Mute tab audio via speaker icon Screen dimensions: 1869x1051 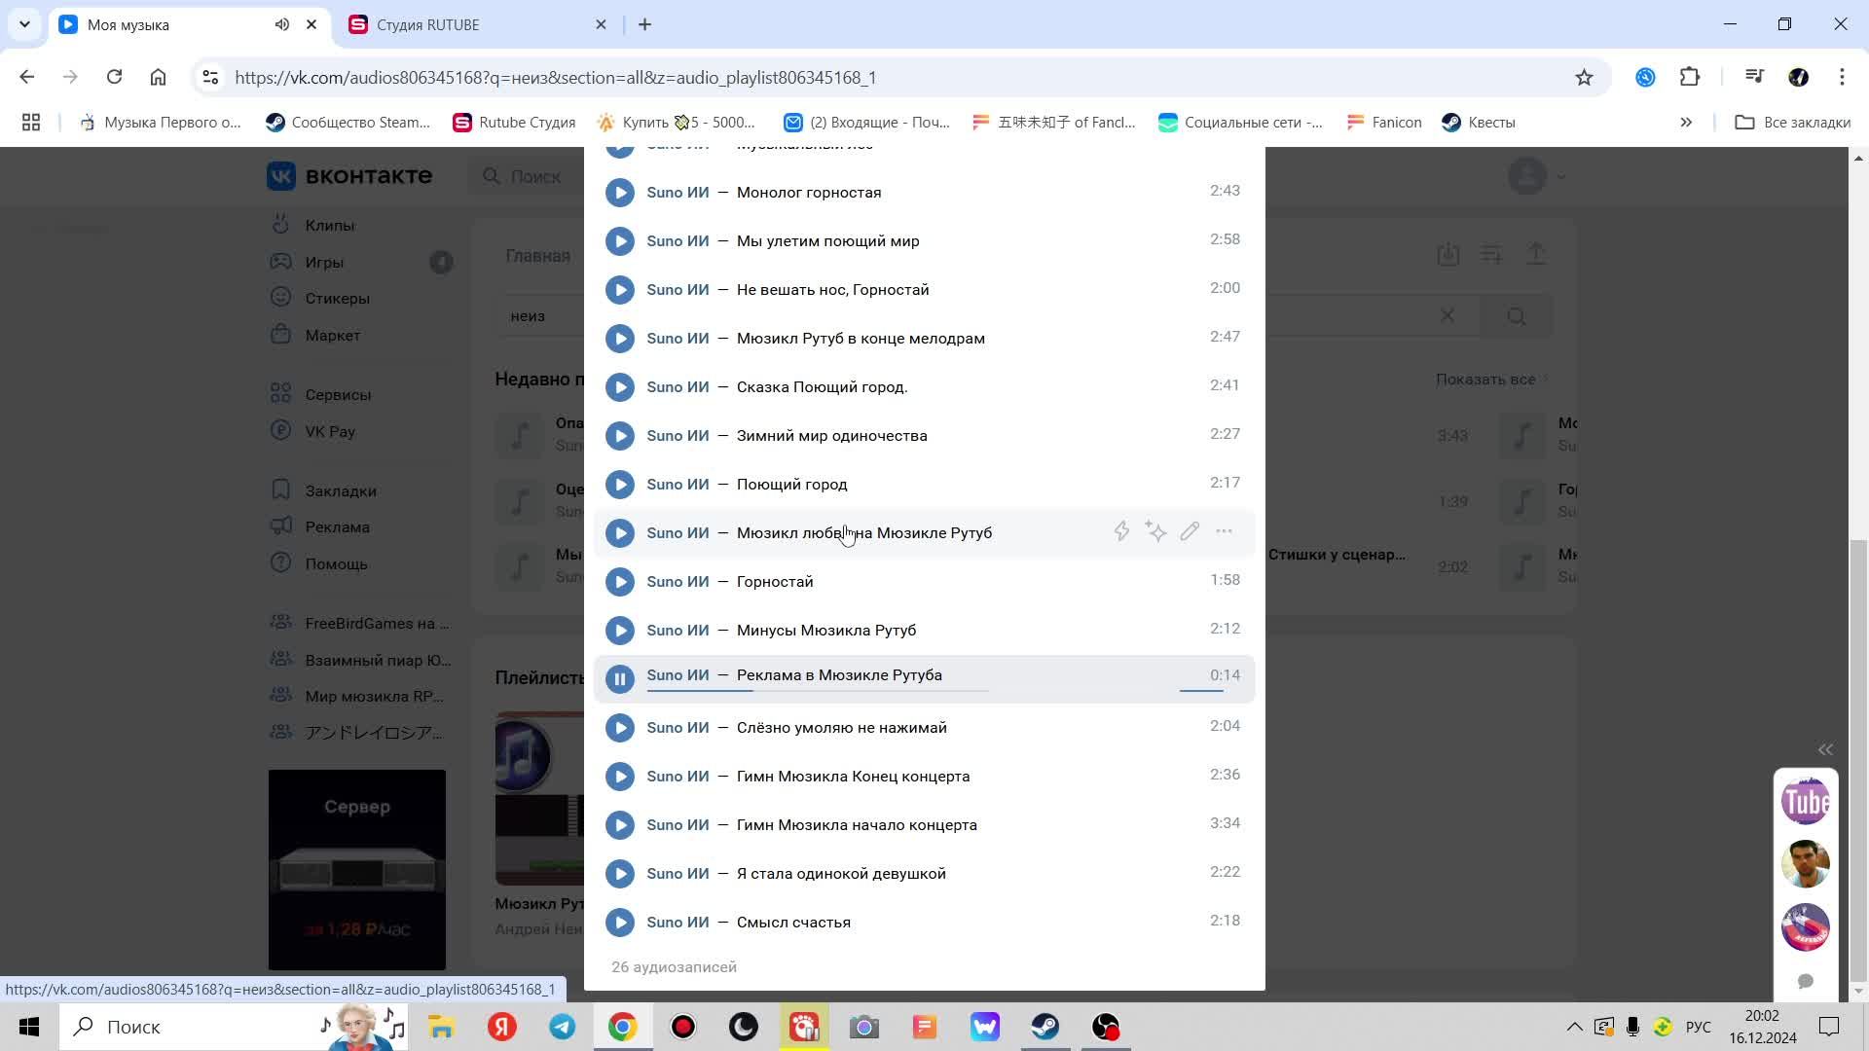tap(282, 24)
